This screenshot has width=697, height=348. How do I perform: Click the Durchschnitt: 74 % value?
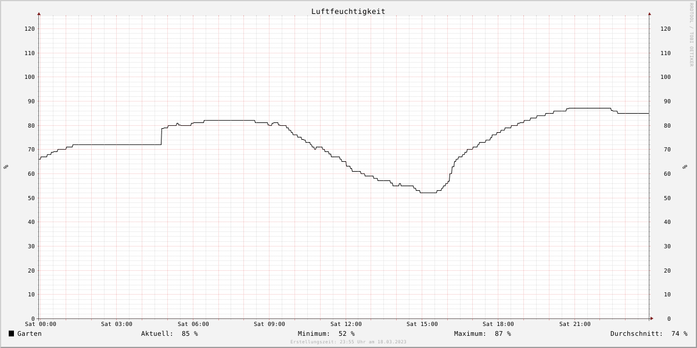pyautogui.click(x=649, y=333)
